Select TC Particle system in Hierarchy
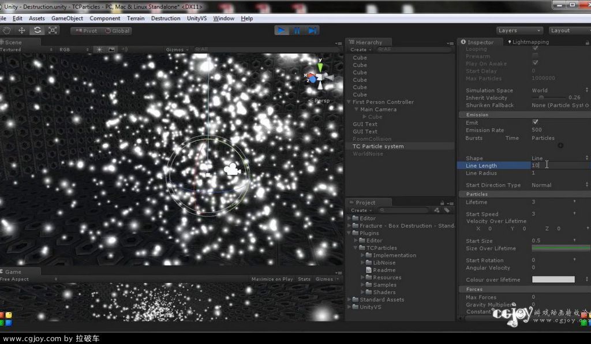Image resolution: width=591 pixels, height=344 pixels. [378, 146]
